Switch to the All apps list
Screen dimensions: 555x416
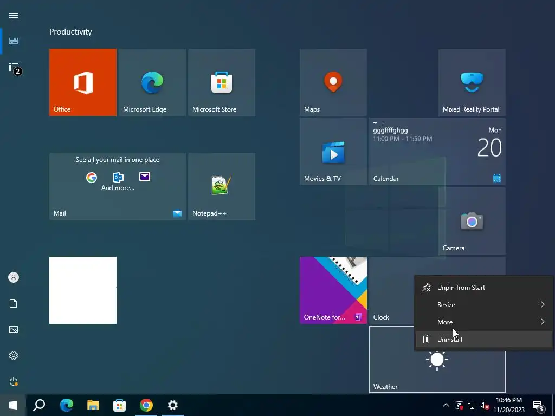(x=14, y=67)
